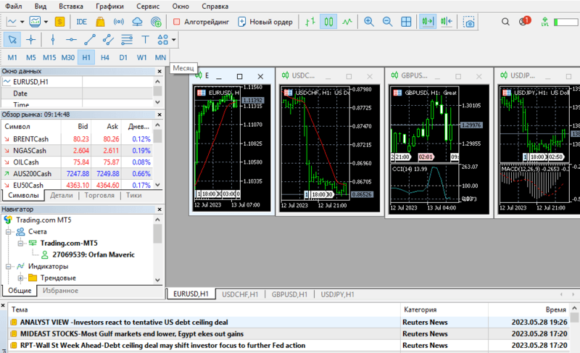Open the Signals broadcast icon
The width and height of the screenshot is (580, 353).
point(119,22)
